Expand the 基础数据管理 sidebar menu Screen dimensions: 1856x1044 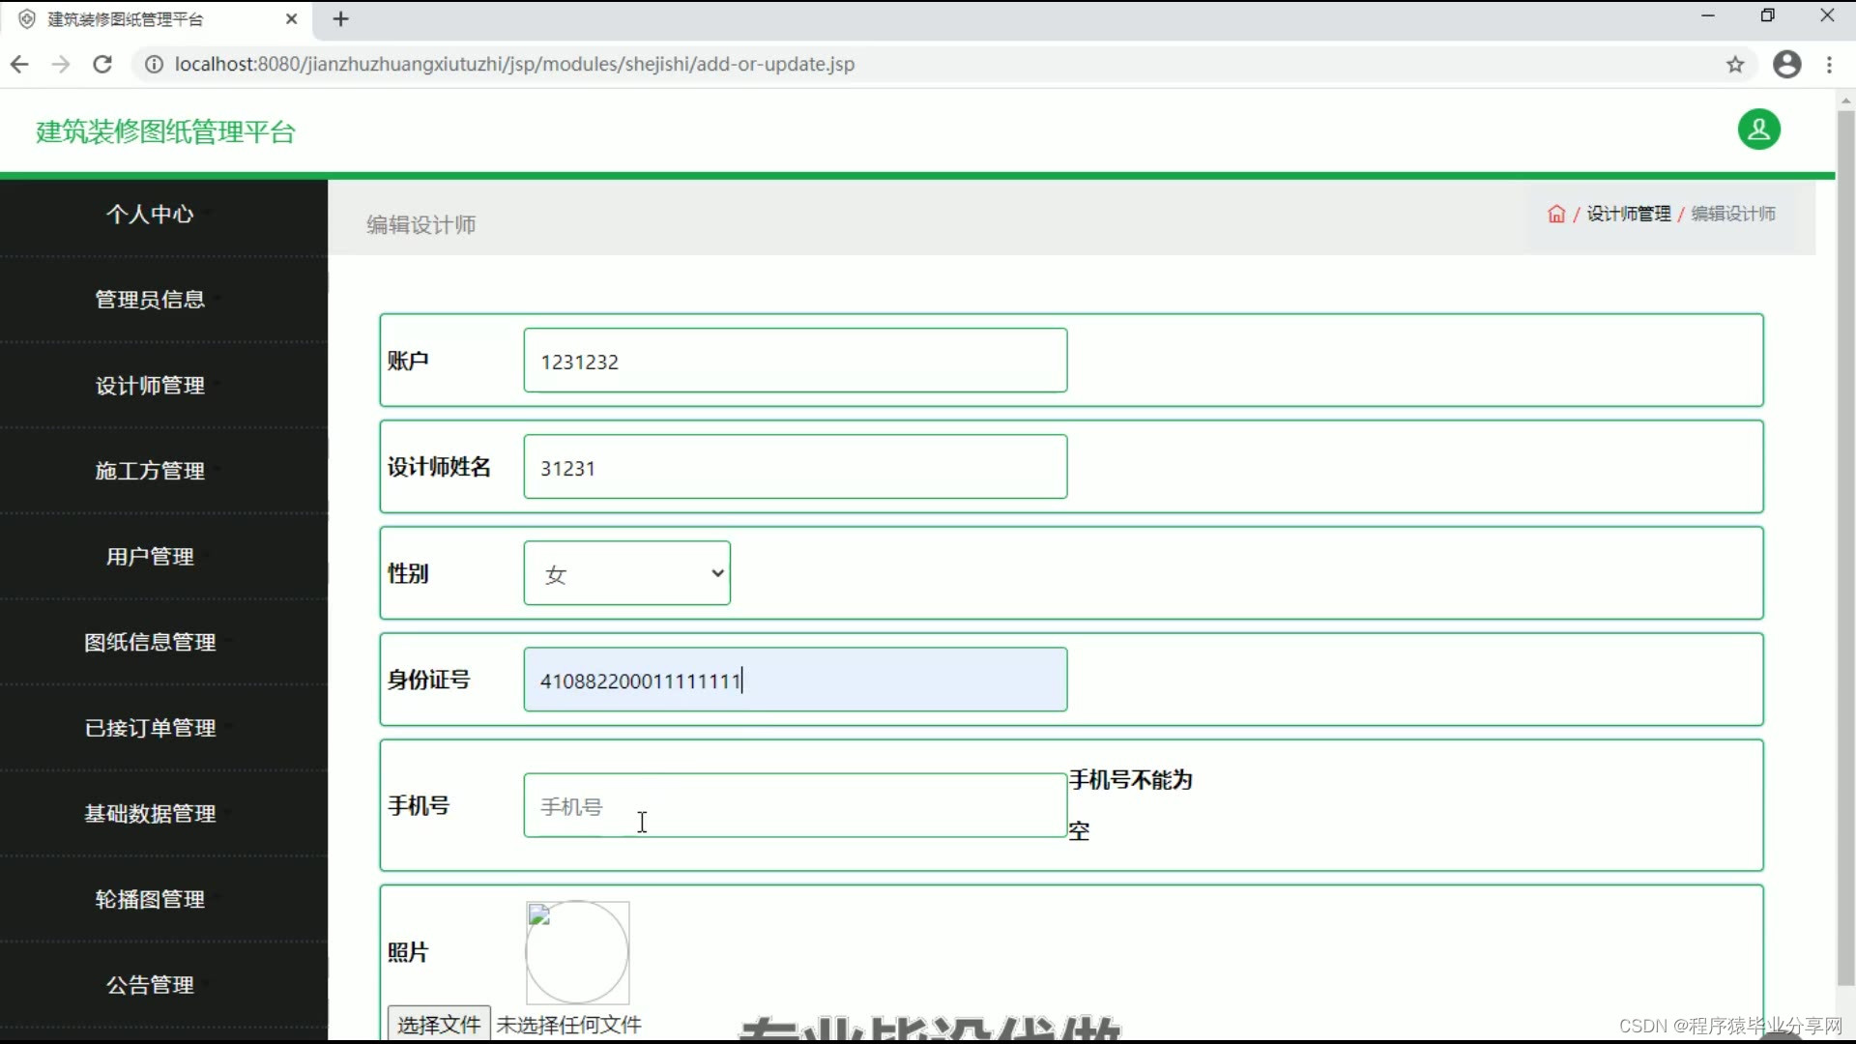pos(150,814)
